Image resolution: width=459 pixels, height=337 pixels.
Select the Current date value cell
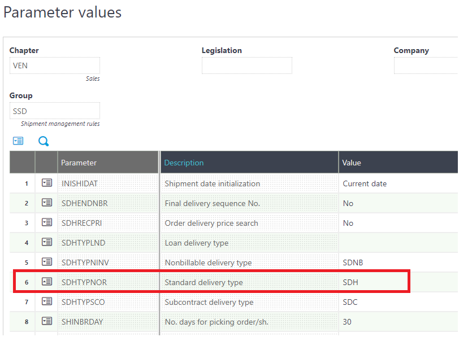point(365,183)
